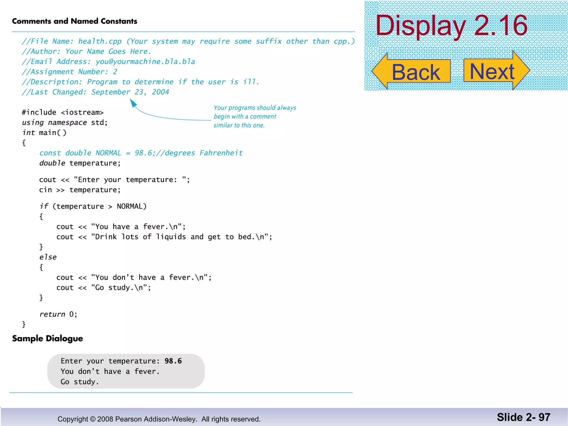
Task: Click the Back arrow button
Action: pyautogui.click(x=411, y=71)
